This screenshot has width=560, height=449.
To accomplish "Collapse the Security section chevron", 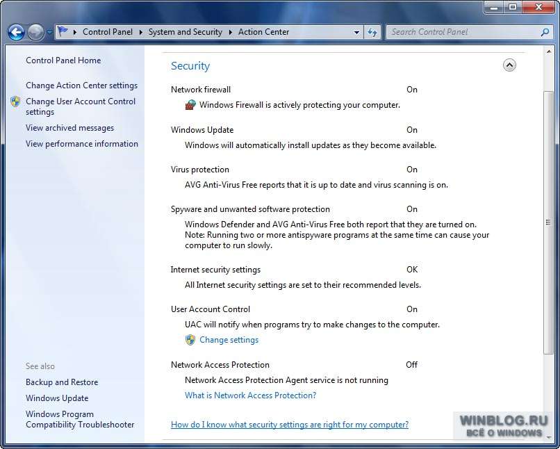I will (509, 65).
